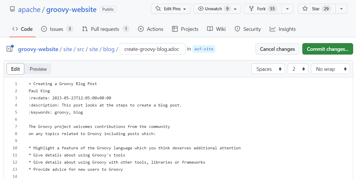Open the No wrap line mode dropdown
Screen dimensions: 356x179
(330, 69)
